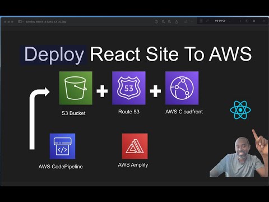Click the AWS Amplify label
The height and width of the screenshot is (202, 269).
(133, 165)
